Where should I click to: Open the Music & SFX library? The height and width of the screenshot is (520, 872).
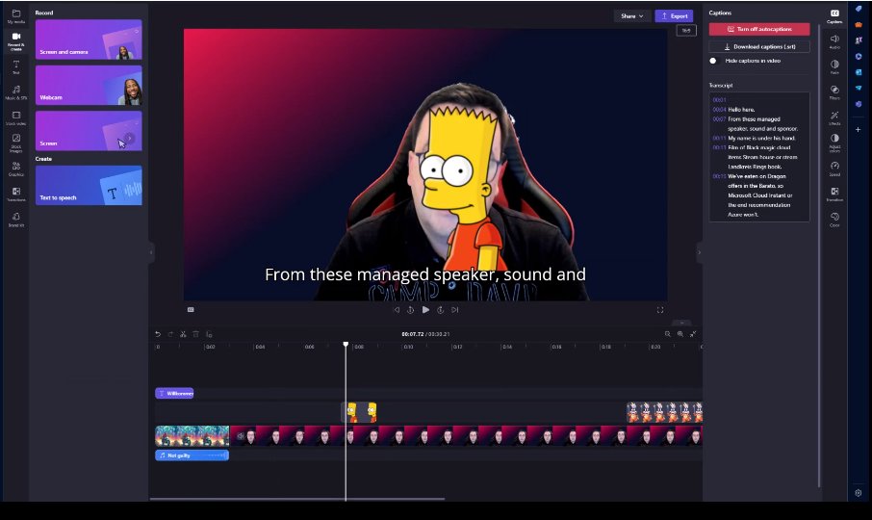point(16,92)
